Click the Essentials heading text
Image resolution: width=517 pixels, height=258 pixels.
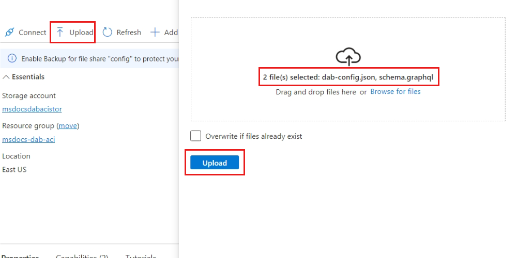click(x=28, y=77)
